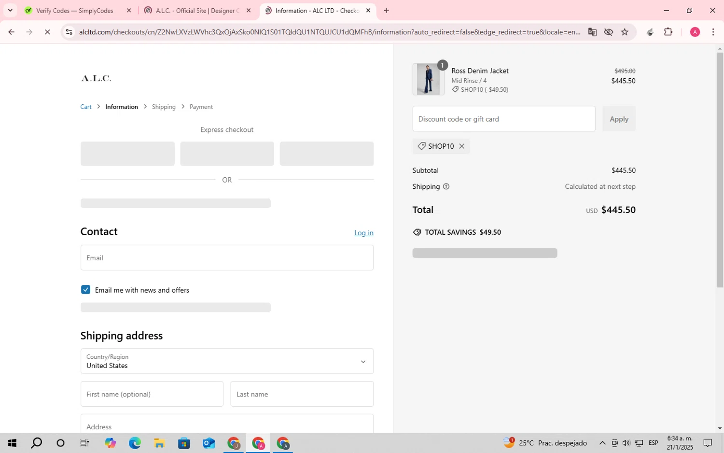724x453 pixels.
Task: Click the Shipping breadcrumb step
Action: coord(164,107)
